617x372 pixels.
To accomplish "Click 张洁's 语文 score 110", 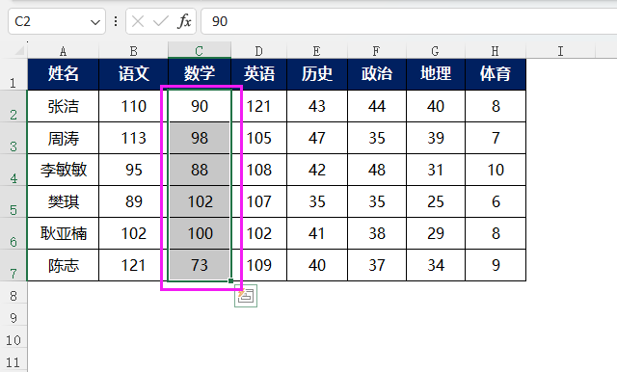I will (134, 106).
